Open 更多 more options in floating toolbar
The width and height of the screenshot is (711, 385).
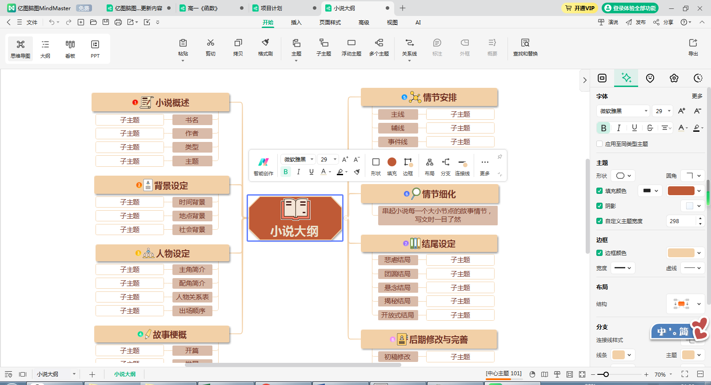(485, 166)
